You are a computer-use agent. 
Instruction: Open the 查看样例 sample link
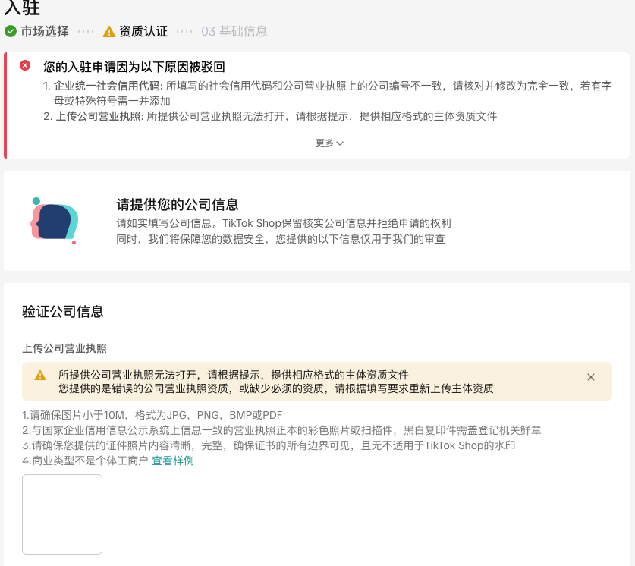pyautogui.click(x=173, y=461)
